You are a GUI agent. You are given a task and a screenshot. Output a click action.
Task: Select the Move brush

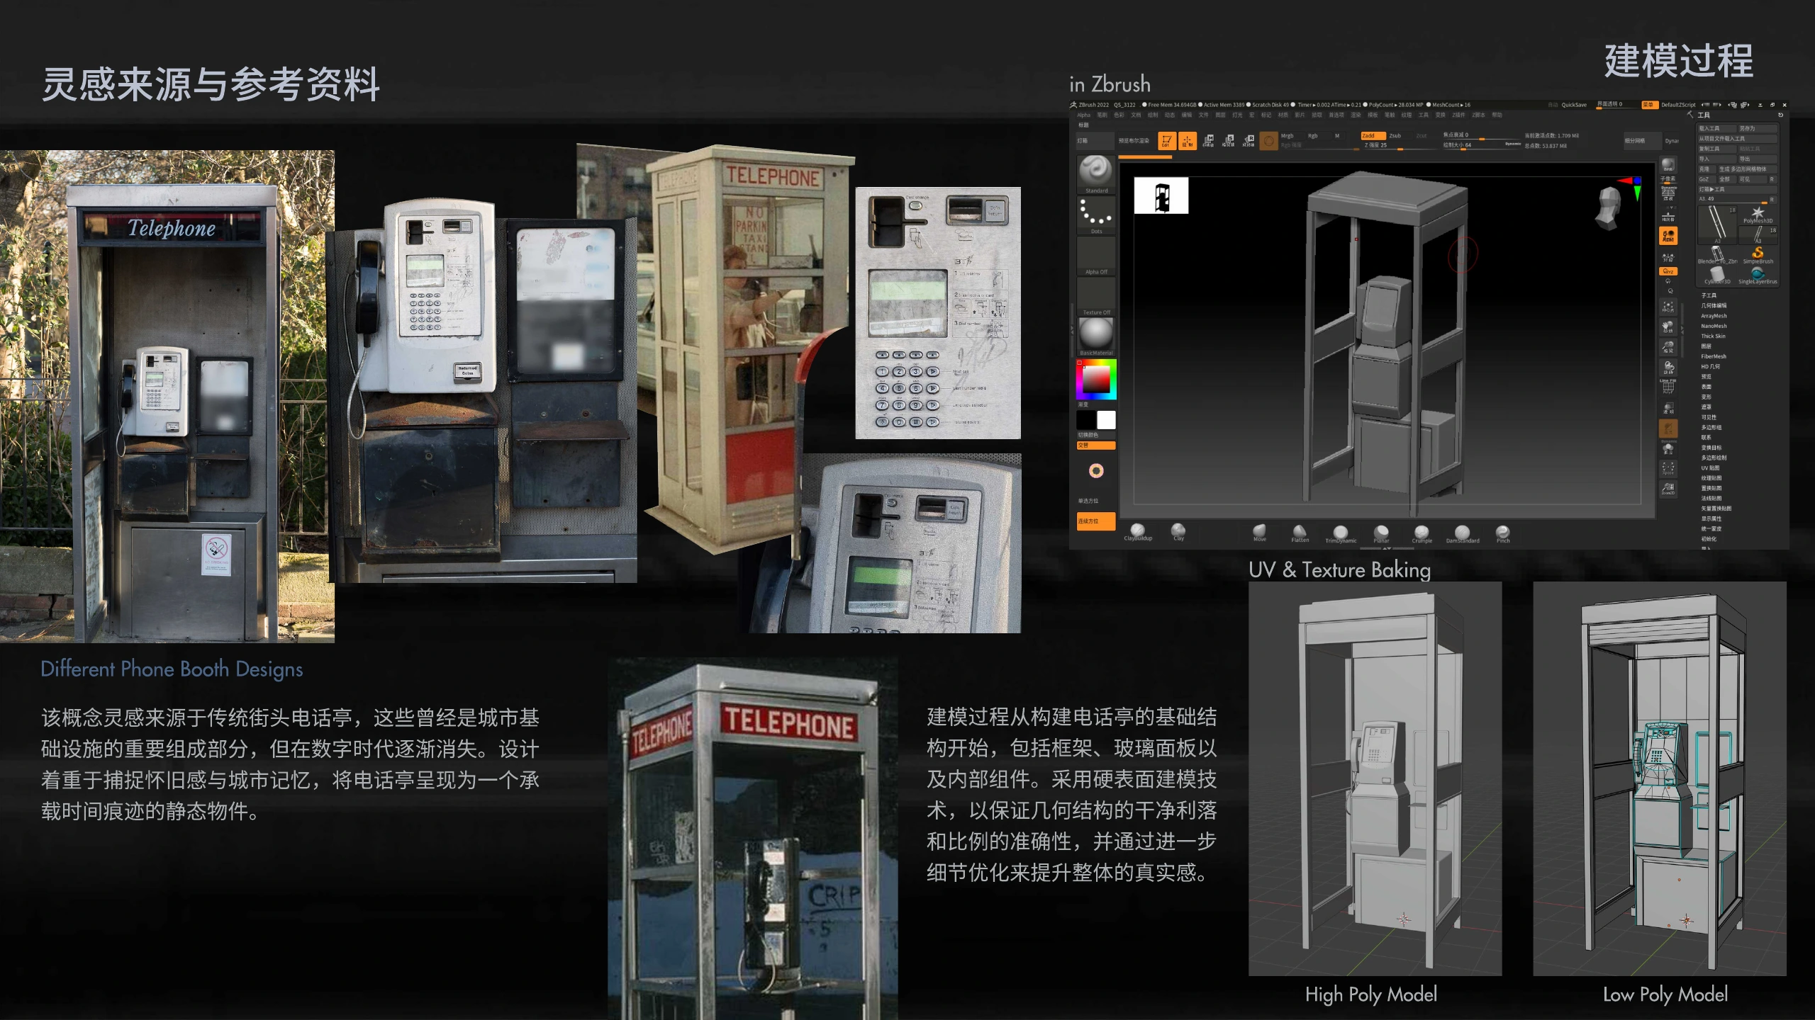(x=1260, y=533)
